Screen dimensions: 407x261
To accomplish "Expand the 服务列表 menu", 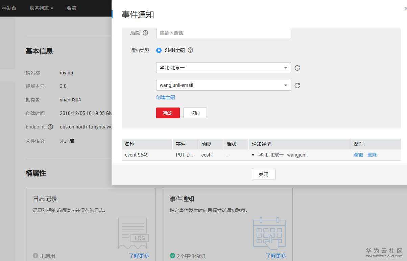I will click(41, 8).
